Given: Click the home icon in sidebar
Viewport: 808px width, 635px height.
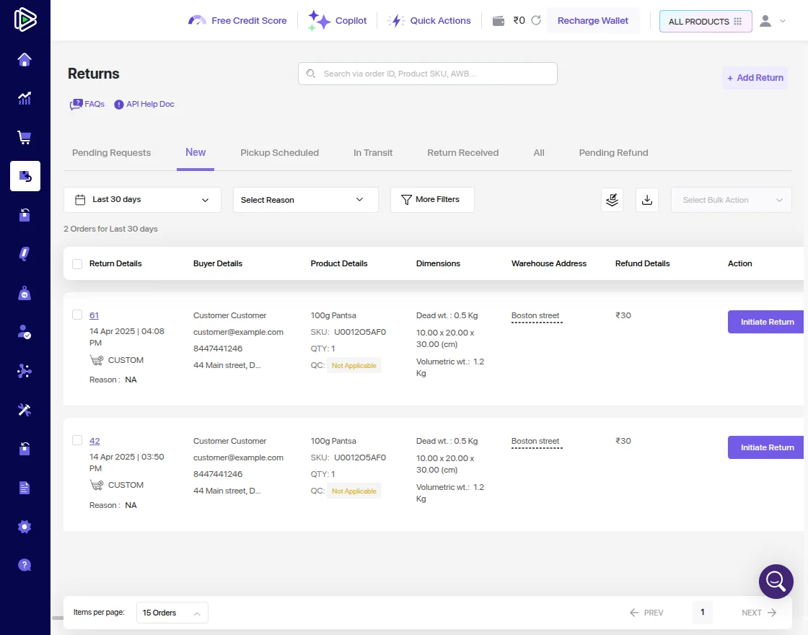Looking at the screenshot, I should click(25, 60).
